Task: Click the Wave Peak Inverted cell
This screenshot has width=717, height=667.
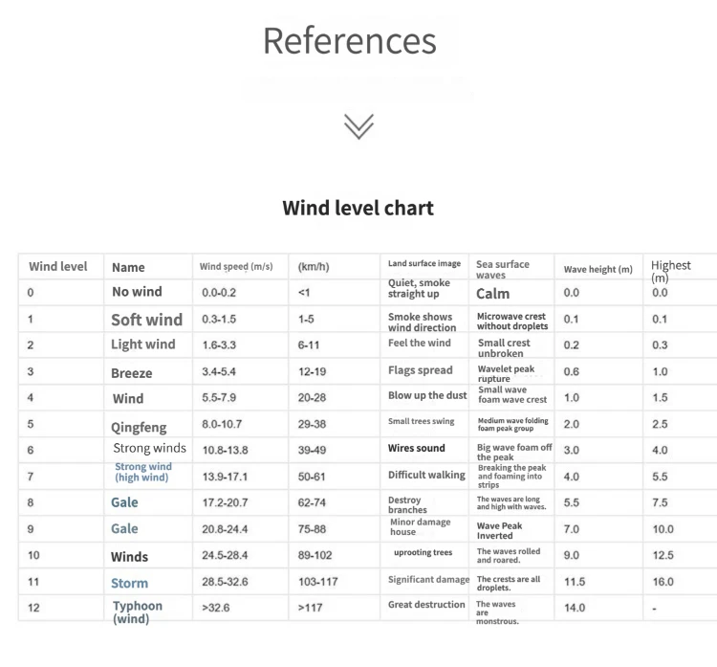Action: [x=500, y=530]
